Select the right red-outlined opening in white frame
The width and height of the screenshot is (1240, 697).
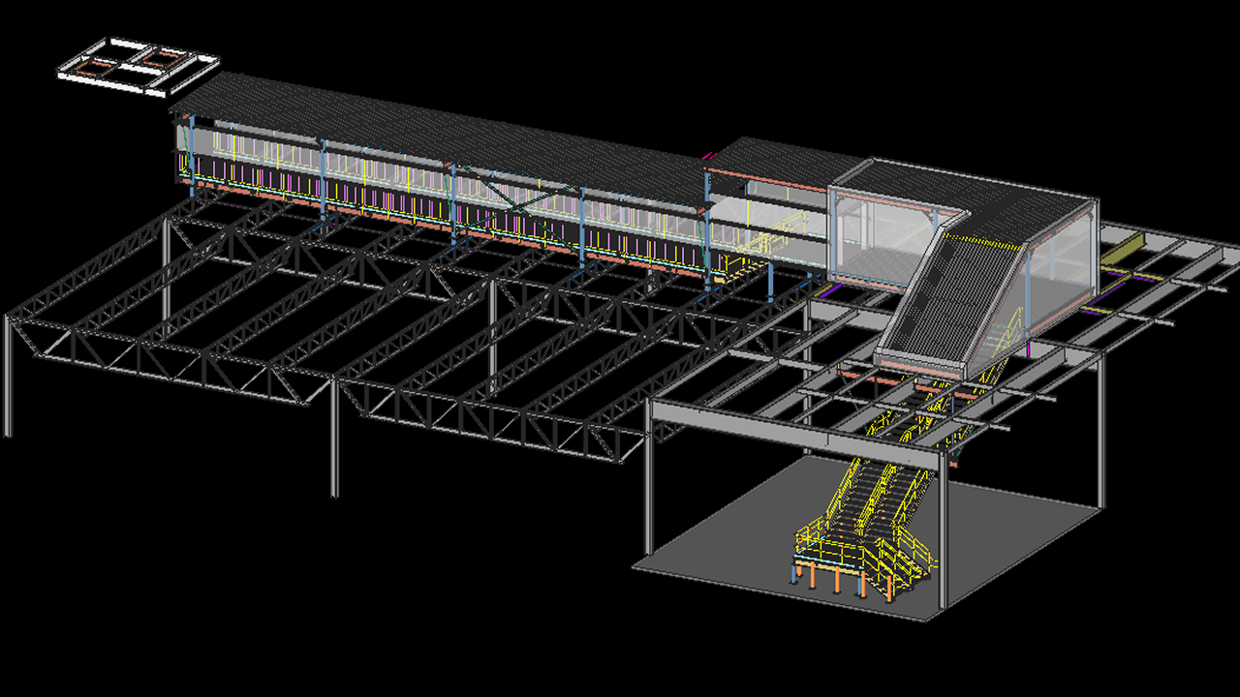pos(156,58)
